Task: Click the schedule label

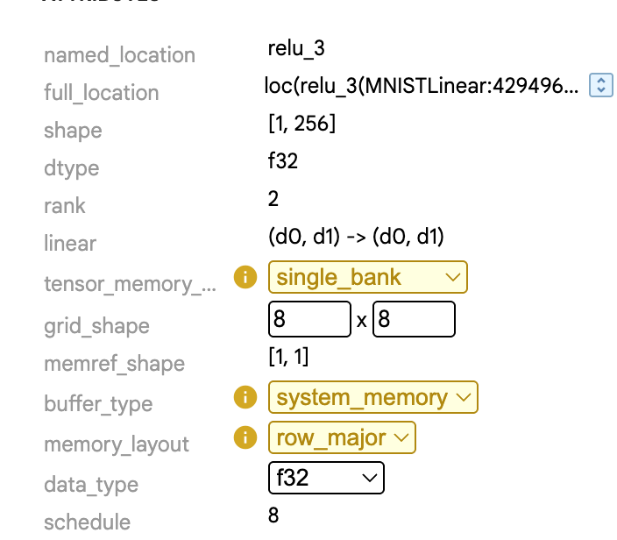Action: click(88, 522)
